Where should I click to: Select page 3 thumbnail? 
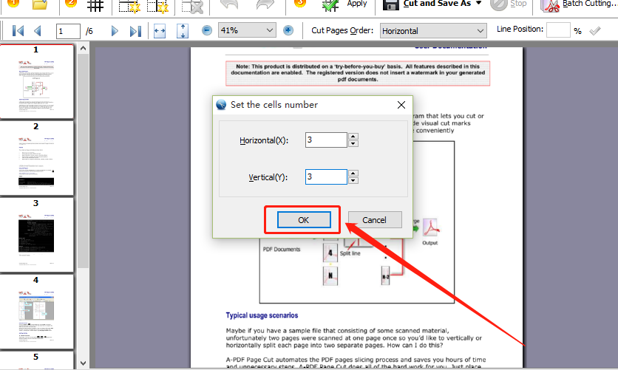36,235
